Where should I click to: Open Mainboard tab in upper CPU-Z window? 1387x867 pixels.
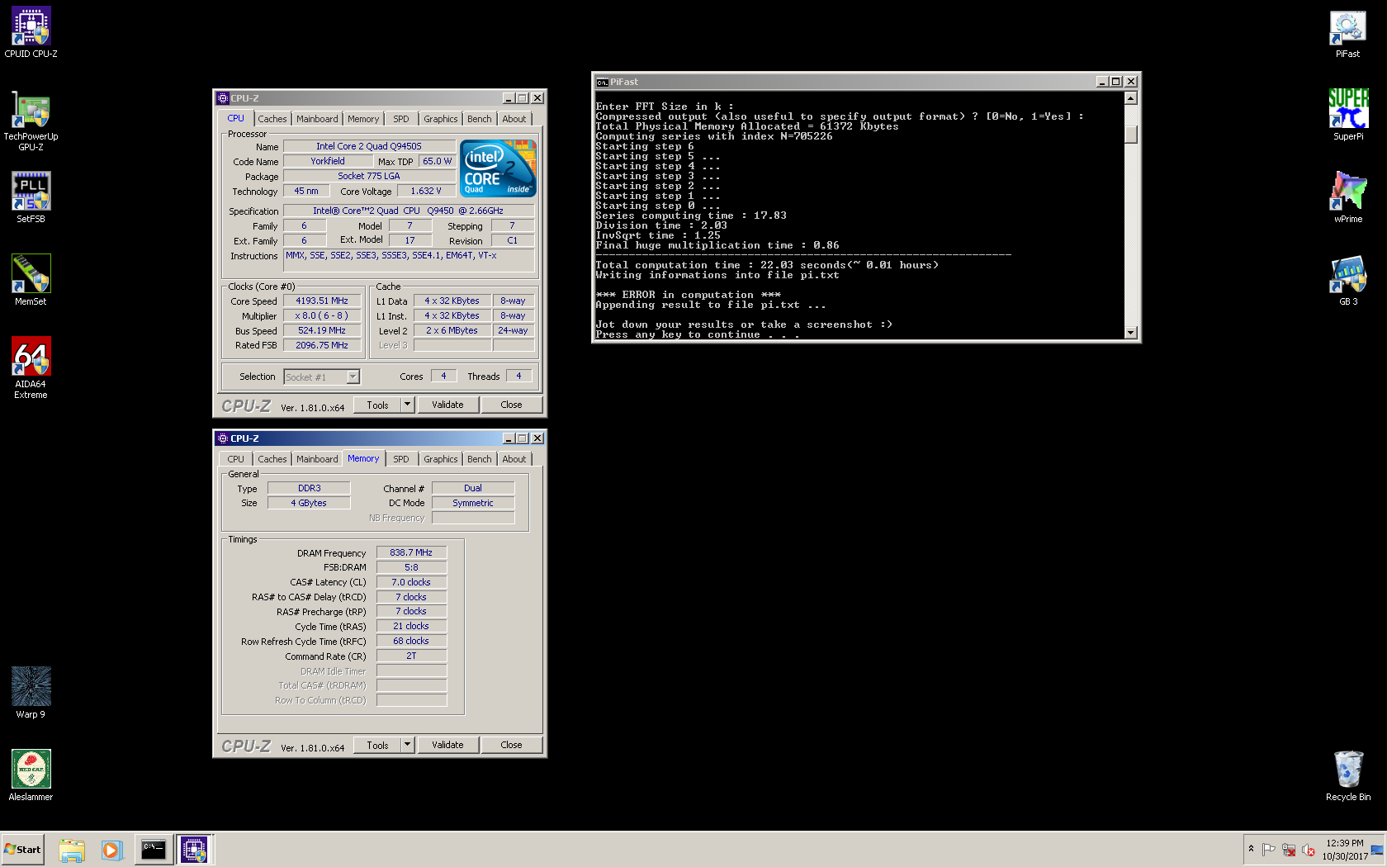coord(317,119)
